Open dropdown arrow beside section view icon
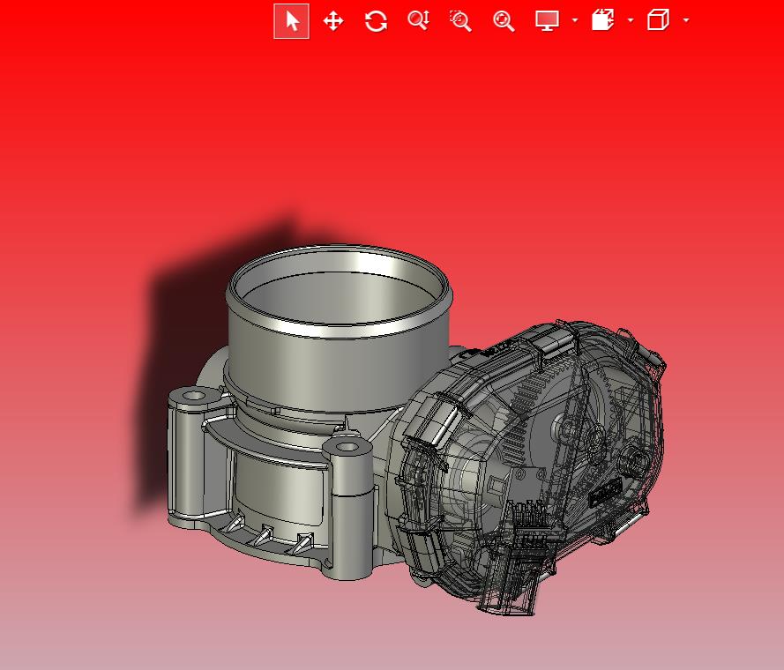The image size is (784, 670). (631, 20)
